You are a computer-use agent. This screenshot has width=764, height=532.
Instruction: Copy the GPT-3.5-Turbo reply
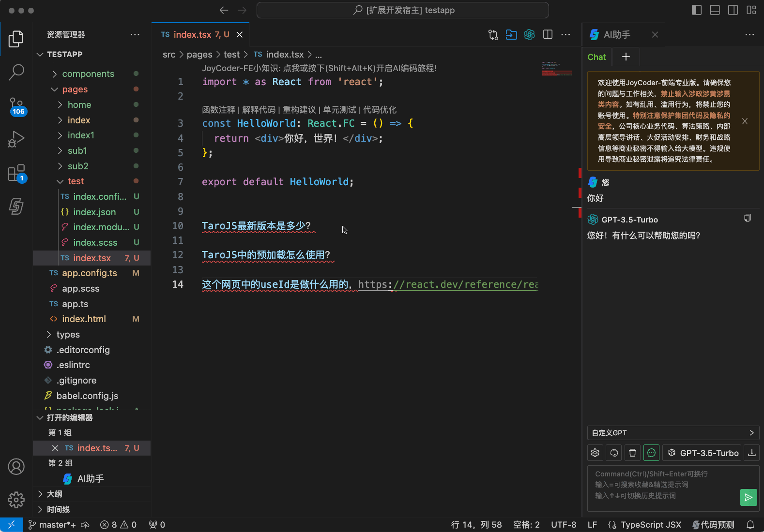tap(748, 218)
